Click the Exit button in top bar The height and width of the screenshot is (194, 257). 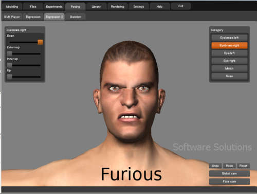[x=181, y=6]
